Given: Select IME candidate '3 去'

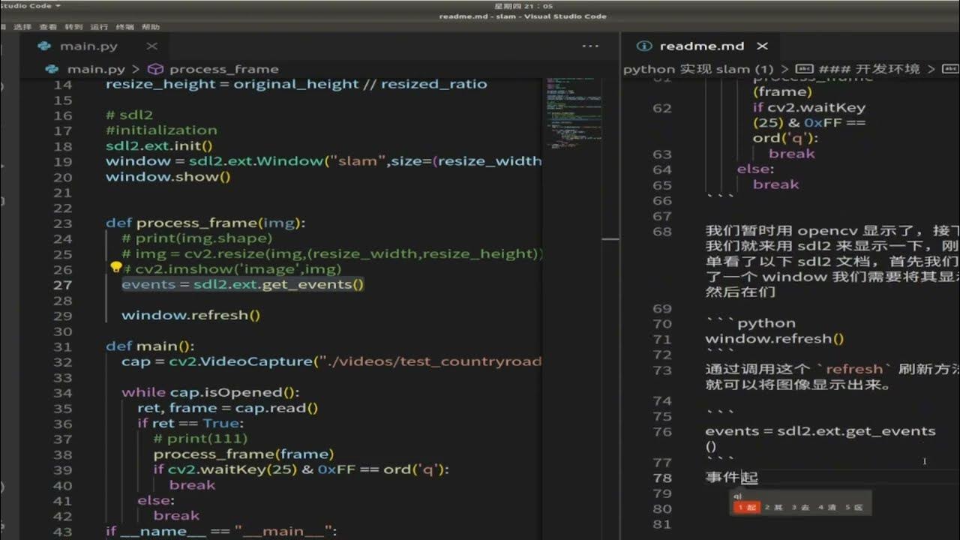Looking at the screenshot, I should click(800, 508).
